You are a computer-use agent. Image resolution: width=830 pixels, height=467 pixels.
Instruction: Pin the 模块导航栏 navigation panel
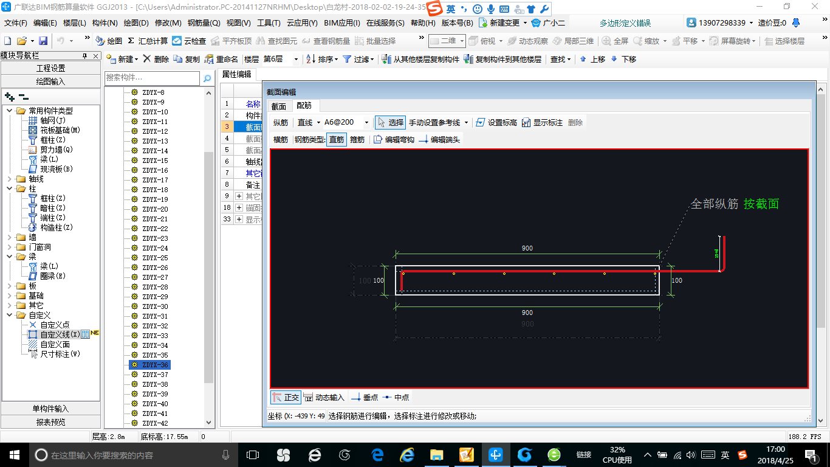84,56
